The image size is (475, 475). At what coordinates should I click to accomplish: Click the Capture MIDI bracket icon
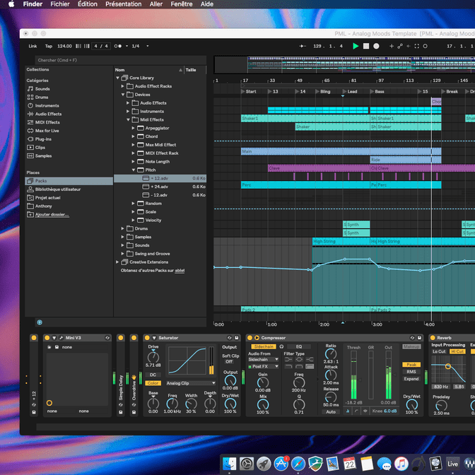pos(417,46)
